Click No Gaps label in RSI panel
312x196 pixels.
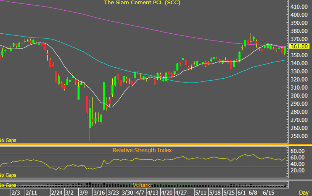[x=8, y=175]
